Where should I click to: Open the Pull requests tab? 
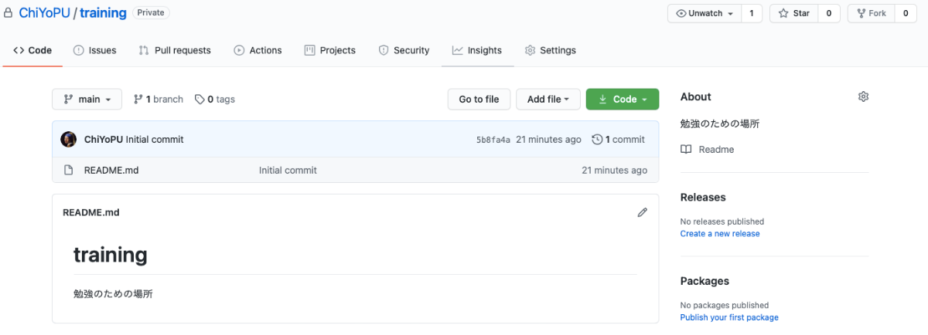(x=174, y=50)
